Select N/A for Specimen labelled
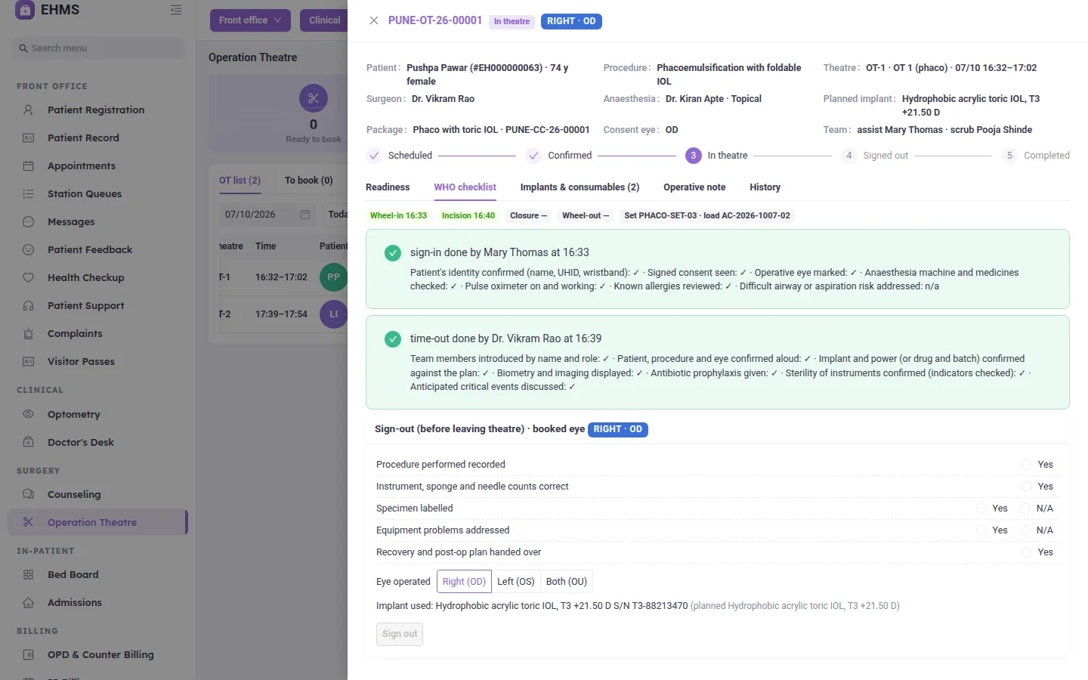The height and width of the screenshot is (680, 1088). [x=1026, y=508]
